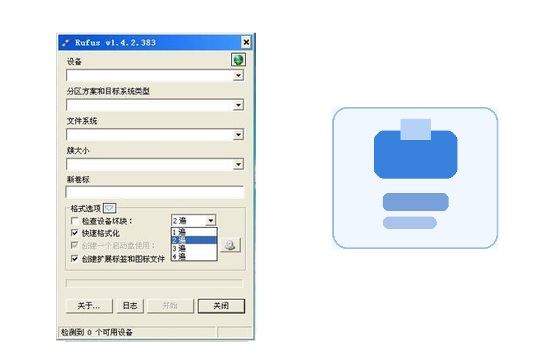Click the blue placeholder card thumbnail
Viewport: 534px width, 356px height.
(415, 178)
